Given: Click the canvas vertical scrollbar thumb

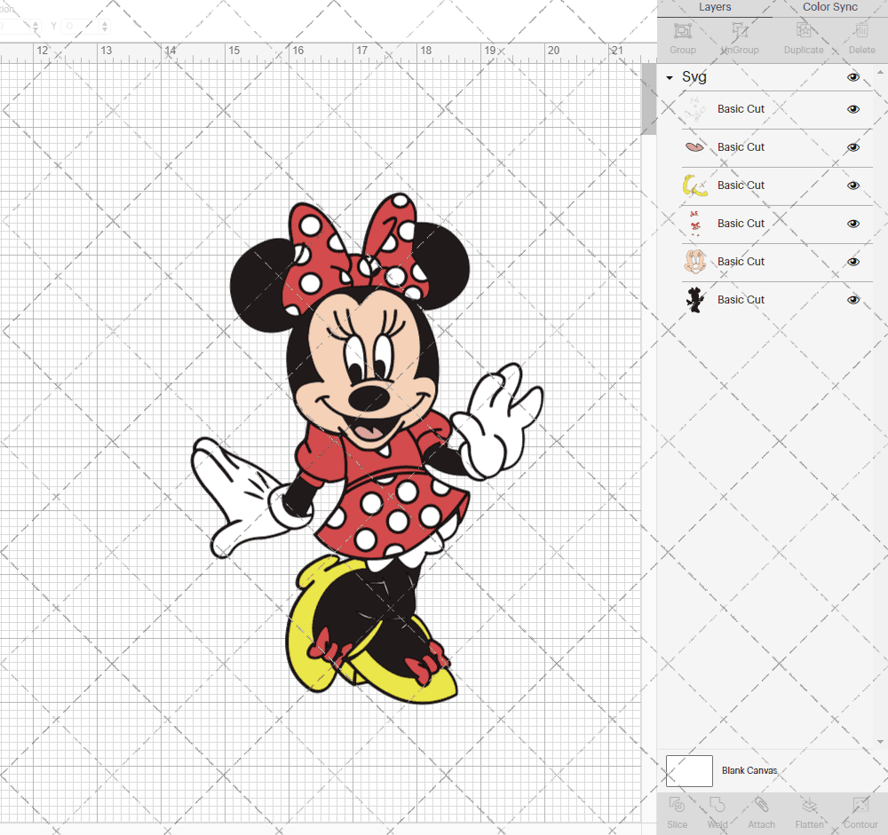Looking at the screenshot, I should pyautogui.click(x=648, y=99).
